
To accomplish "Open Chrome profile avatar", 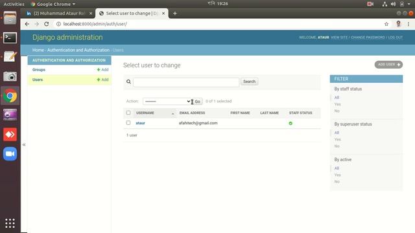I will point(398,24).
